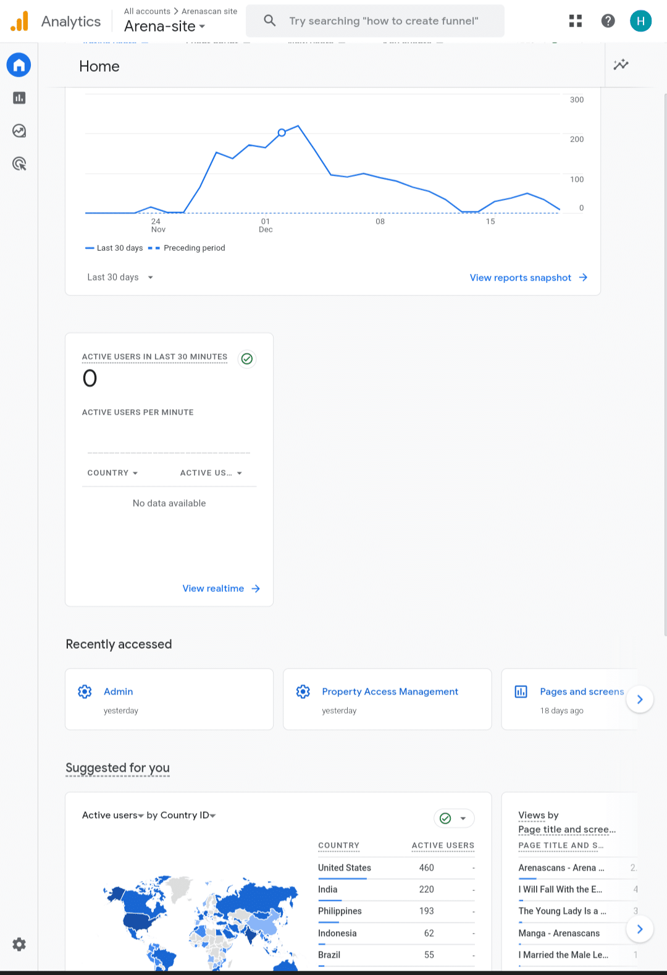Click the Home icon in sidebar
This screenshot has height=975, width=667.
(x=19, y=65)
